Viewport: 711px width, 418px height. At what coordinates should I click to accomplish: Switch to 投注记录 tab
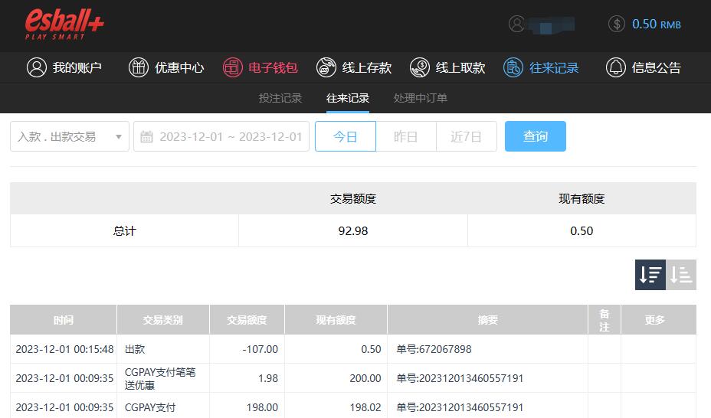click(x=280, y=98)
